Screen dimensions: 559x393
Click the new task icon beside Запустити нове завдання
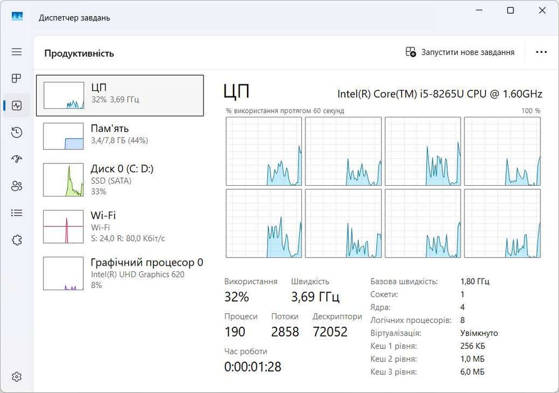tap(411, 52)
